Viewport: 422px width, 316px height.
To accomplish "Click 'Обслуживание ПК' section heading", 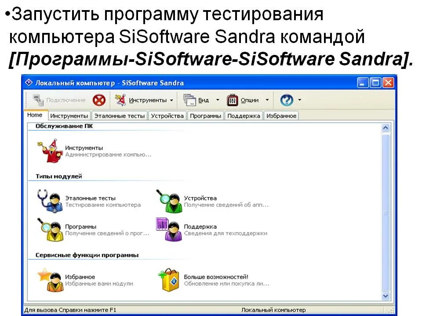I will 64,126.
